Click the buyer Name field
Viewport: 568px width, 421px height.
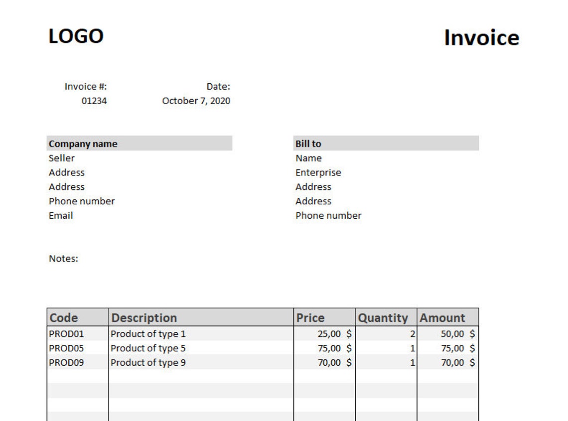[309, 158]
